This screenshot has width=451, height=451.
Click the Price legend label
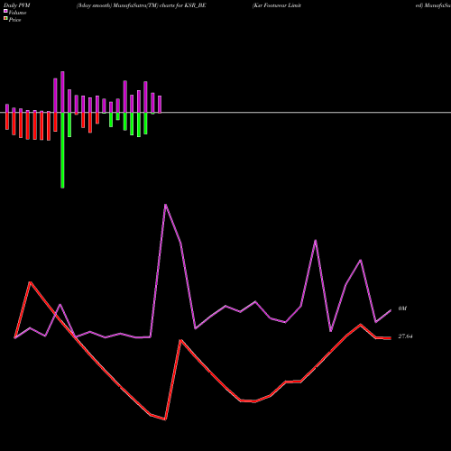(x=14, y=20)
